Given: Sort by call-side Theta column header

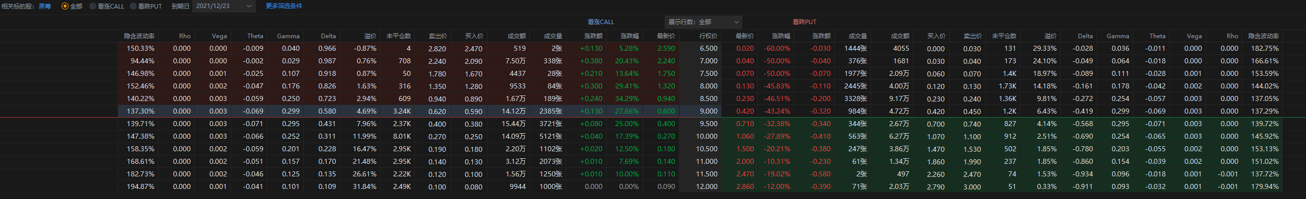Looking at the screenshot, I should (255, 36).
